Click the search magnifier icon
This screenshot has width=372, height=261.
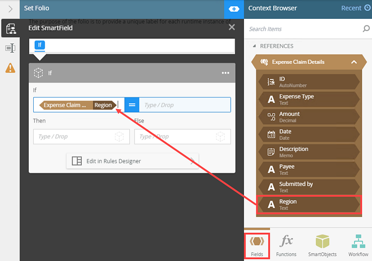366,29
